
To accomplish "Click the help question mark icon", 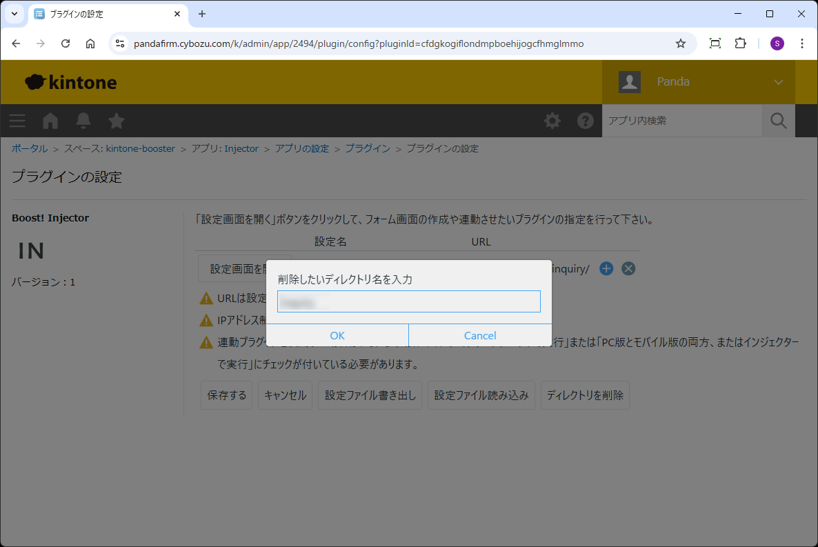I will [x=586, y=121].
